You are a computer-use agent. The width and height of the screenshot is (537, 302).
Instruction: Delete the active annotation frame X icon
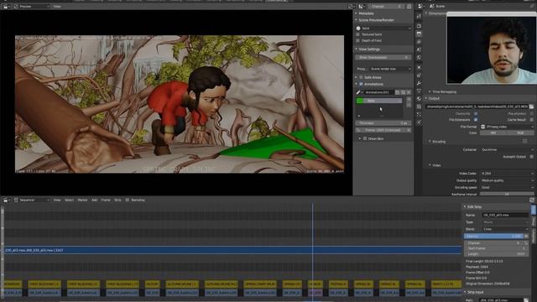click(409, 130)
